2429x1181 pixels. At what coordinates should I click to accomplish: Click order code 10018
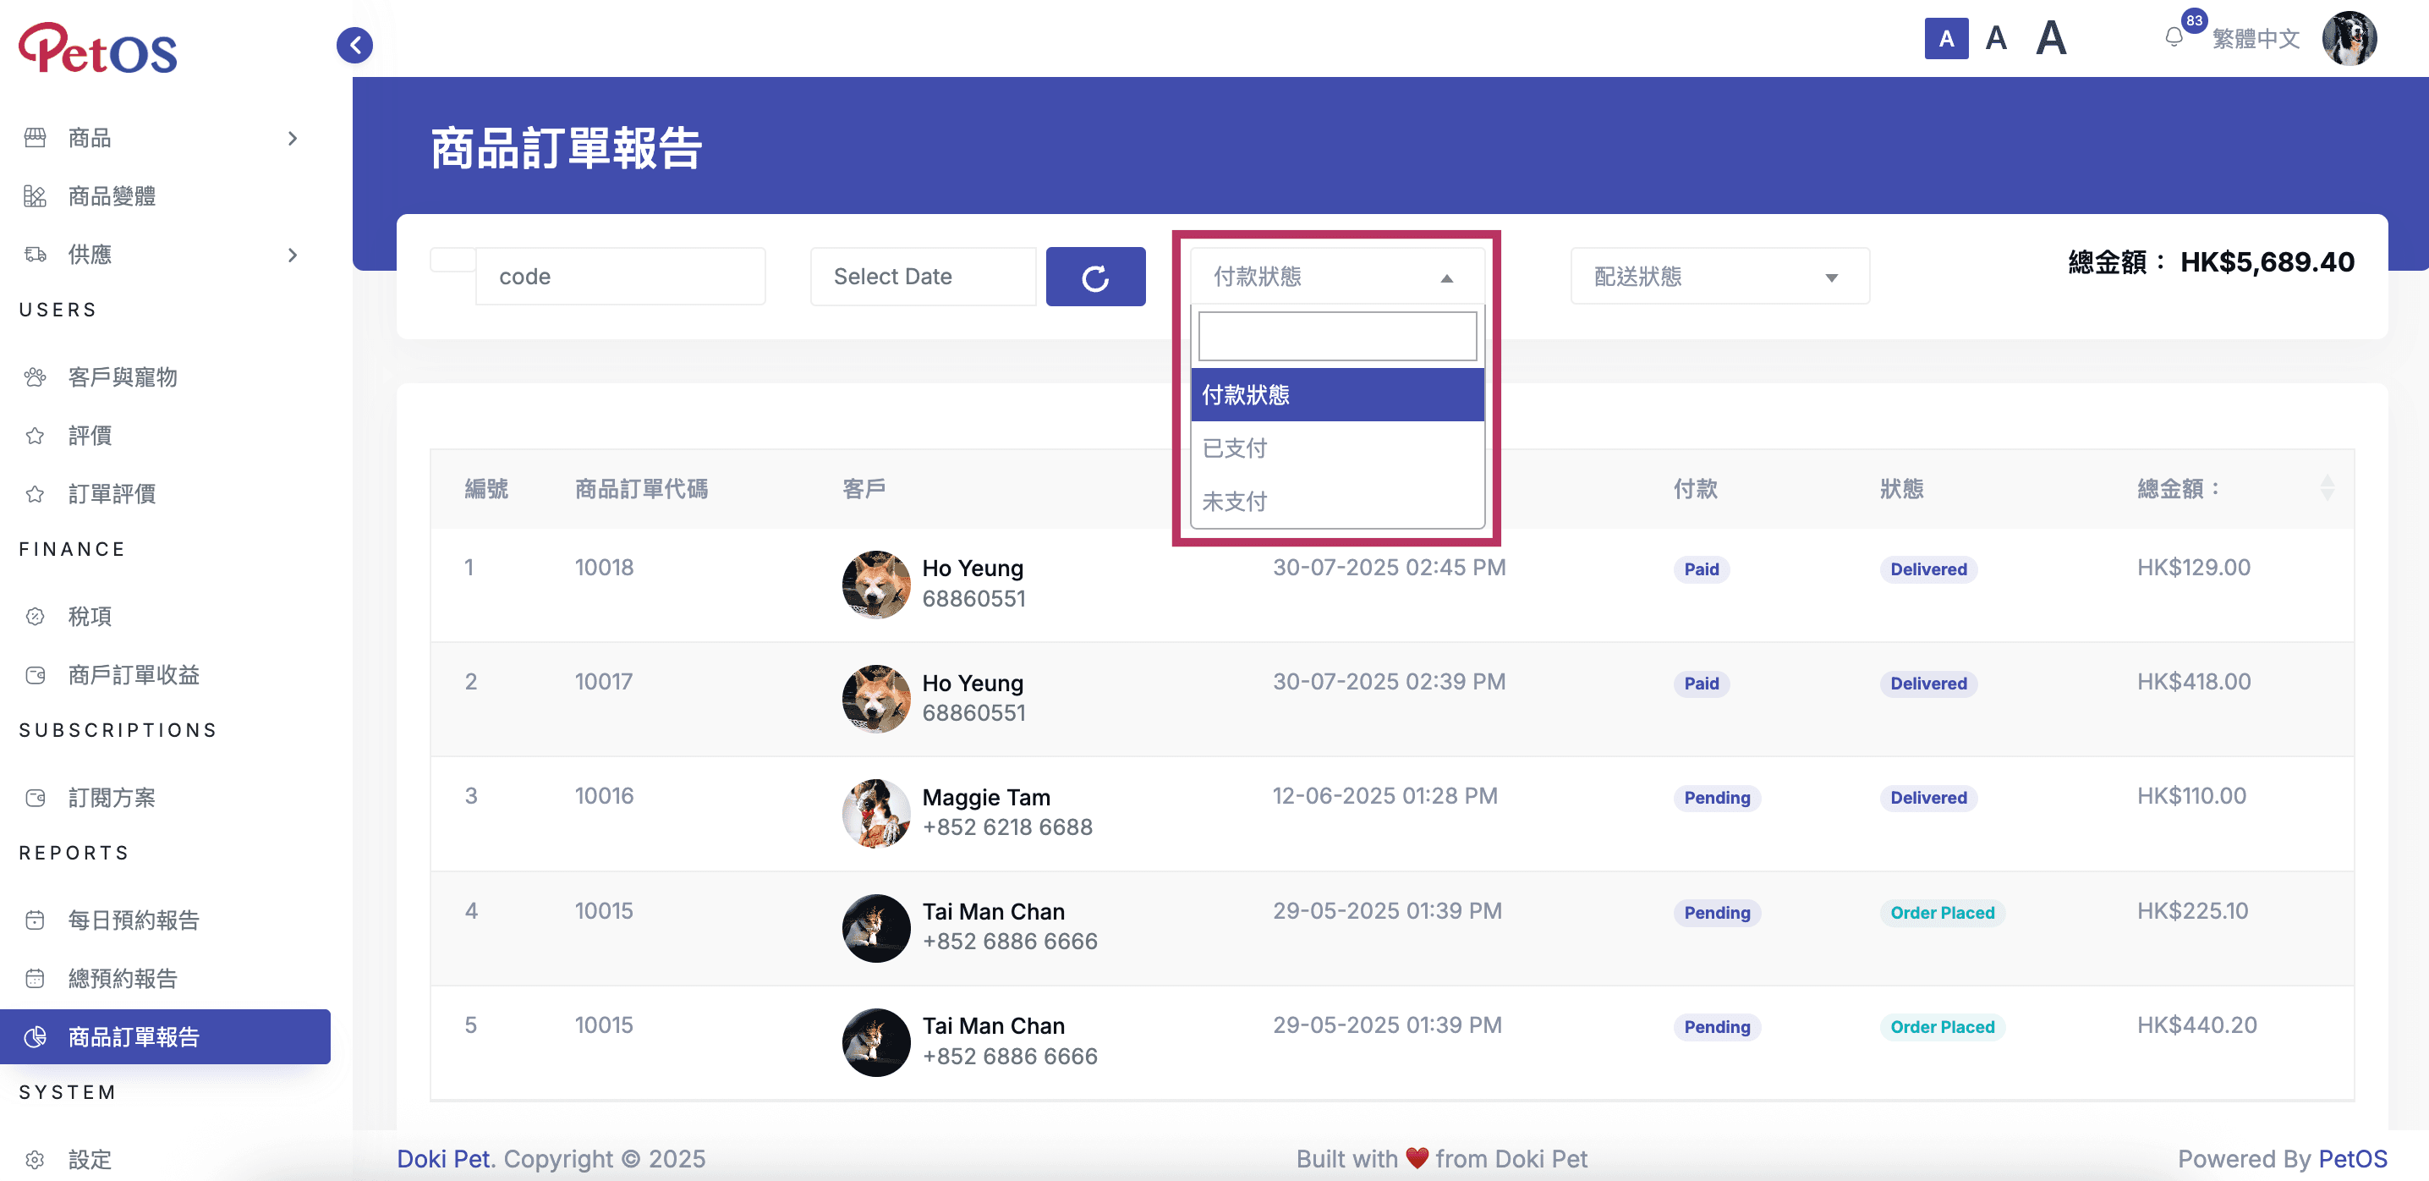pos(604,568)
